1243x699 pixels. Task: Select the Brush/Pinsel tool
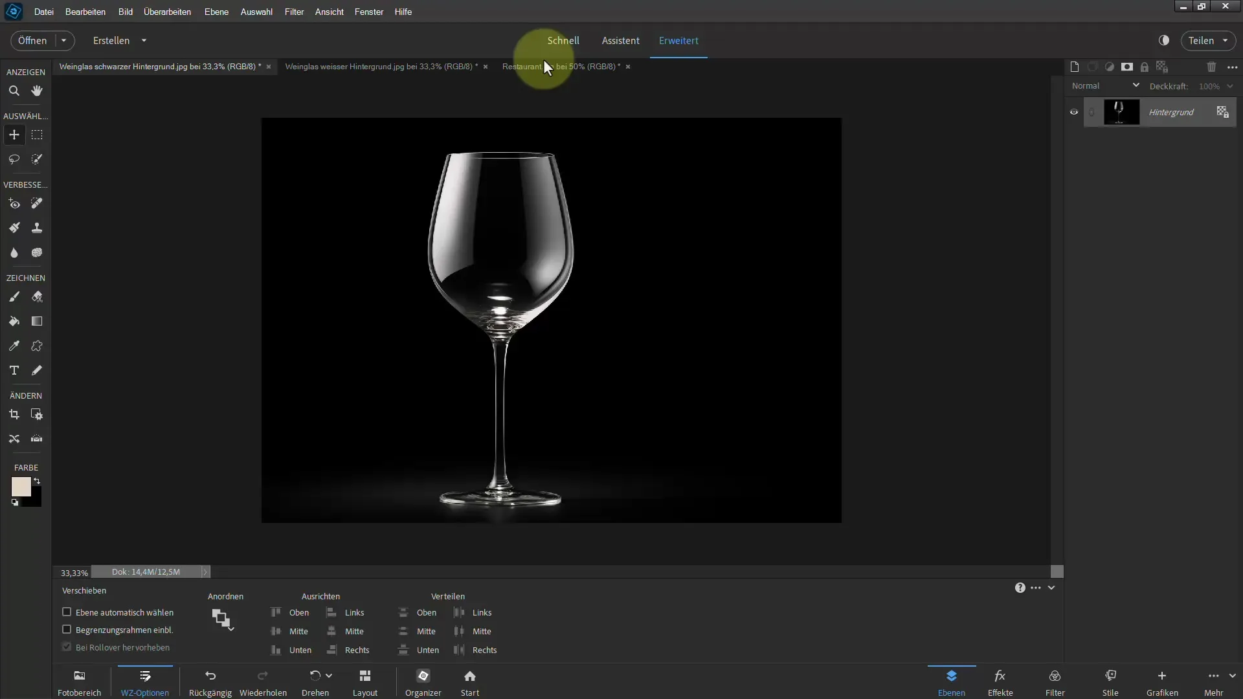point(14,296)
